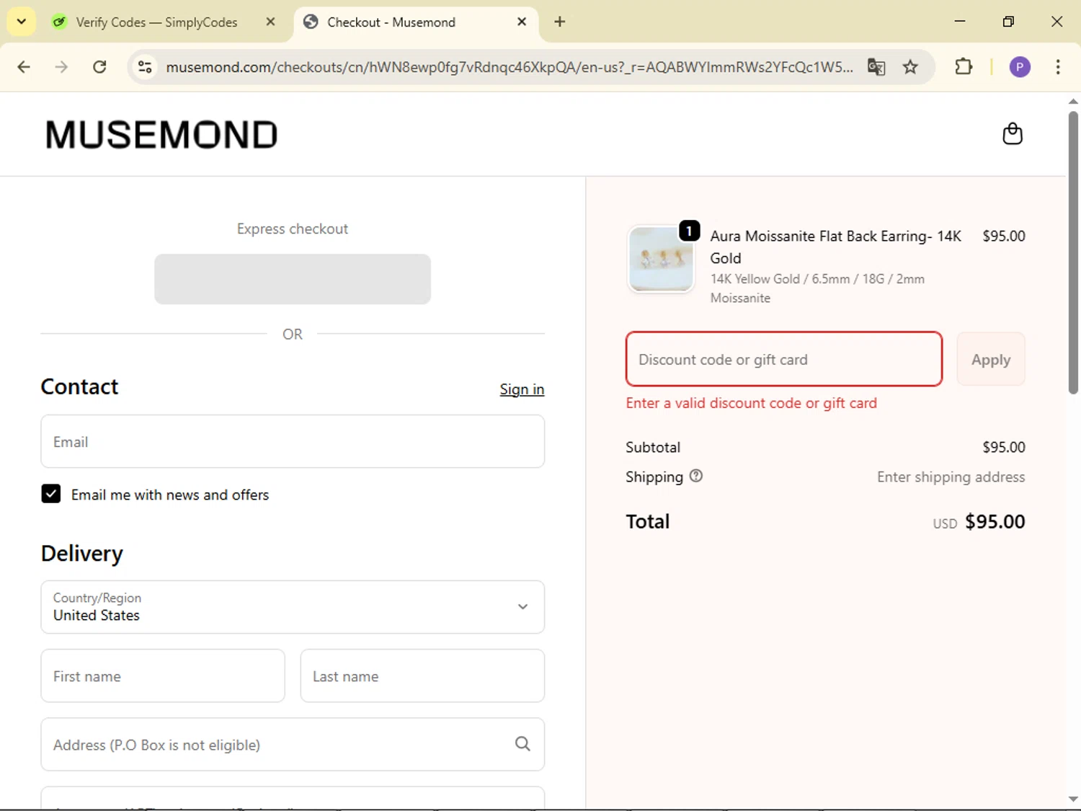
Task: Focus the Email input field
Action: [x=293, y=441]
